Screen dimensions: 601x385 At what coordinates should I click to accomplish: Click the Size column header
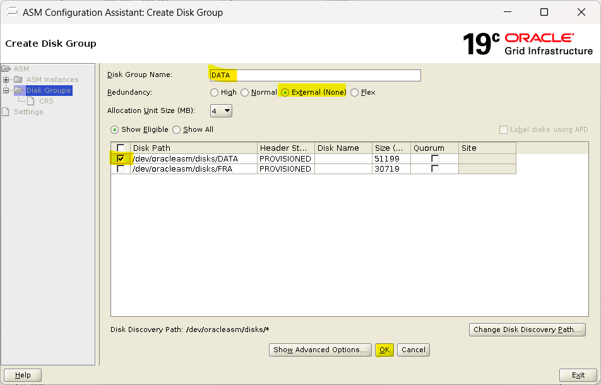391,148
